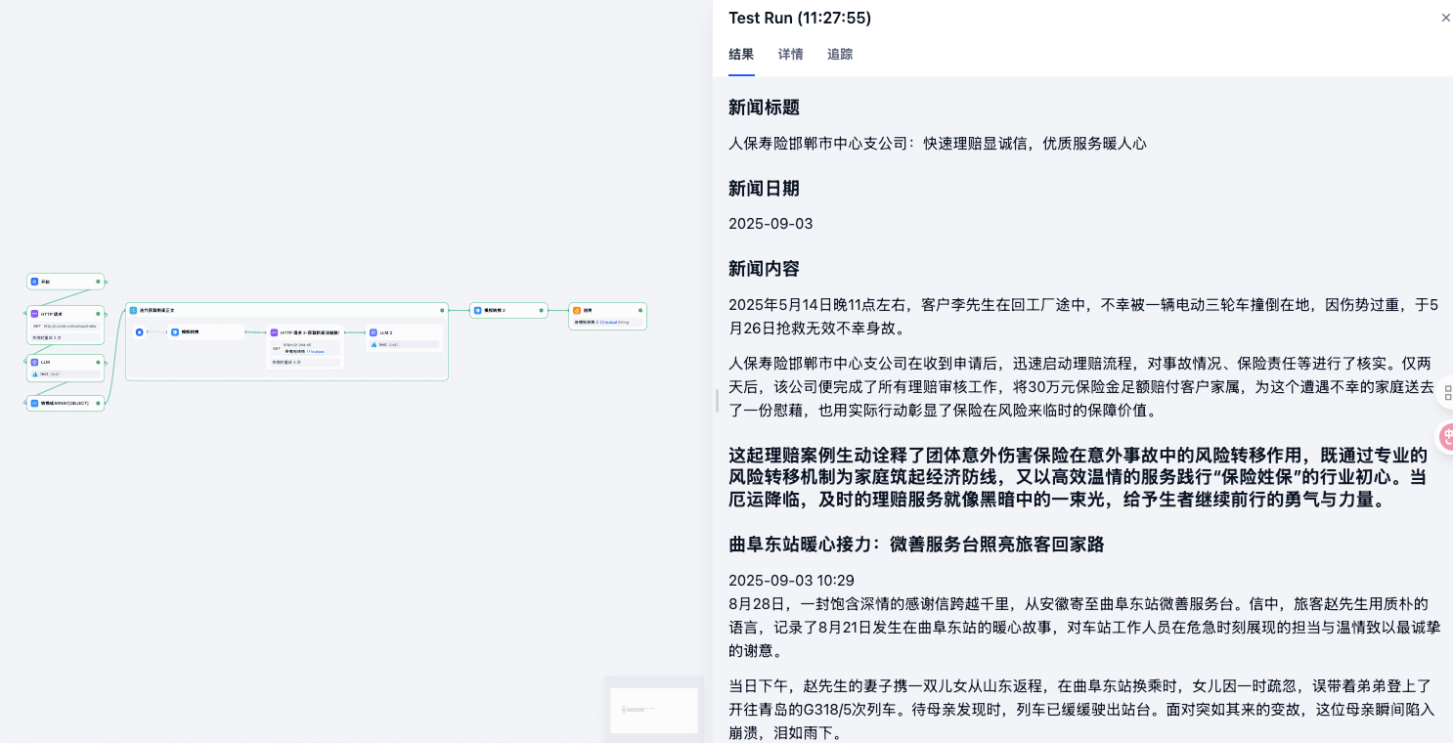
Task: Click the 模板转换 output variable tag in HTTP 请求 2
Action: 304,351
